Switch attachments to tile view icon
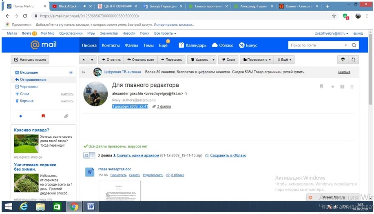The width and height of the screenshot is (374, 214). coord(86,155)
